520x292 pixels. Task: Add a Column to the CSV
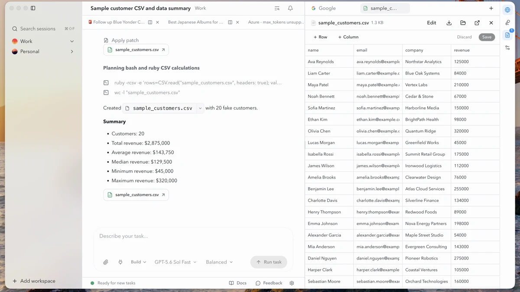click(348, 37)
